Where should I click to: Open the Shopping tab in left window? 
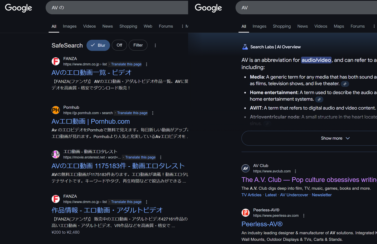(128, 26)
